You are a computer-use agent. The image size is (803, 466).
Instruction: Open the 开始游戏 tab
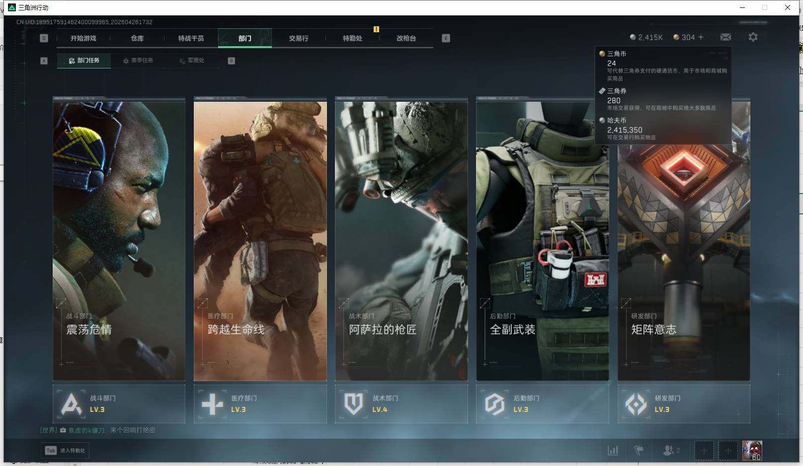pos(83,38)
